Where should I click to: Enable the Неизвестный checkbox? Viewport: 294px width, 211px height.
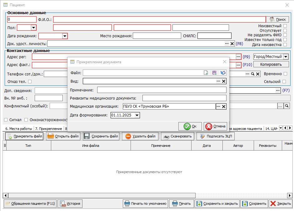click(285, 26)
